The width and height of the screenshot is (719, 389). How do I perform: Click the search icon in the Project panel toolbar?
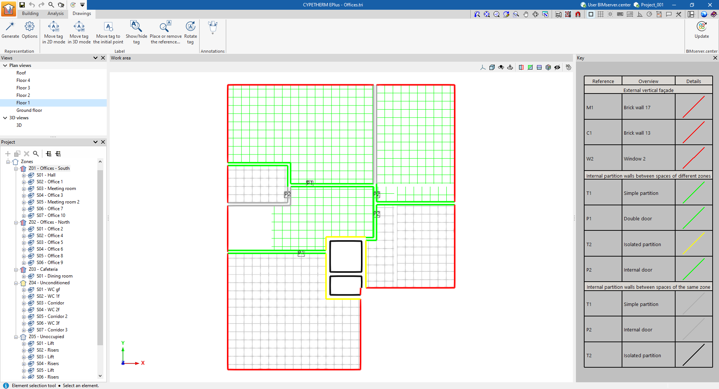36,154
